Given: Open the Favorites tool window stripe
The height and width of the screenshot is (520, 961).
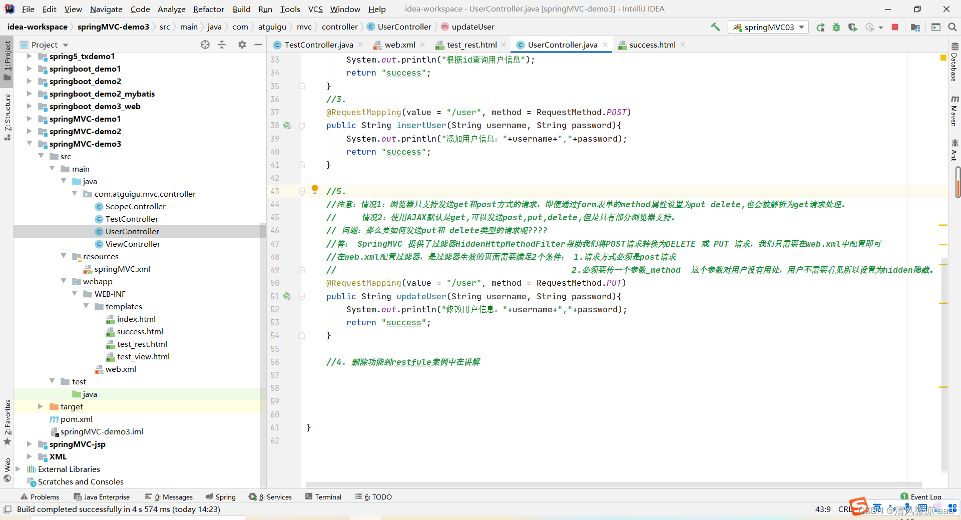Looking at the screenshot, I should click(x=7, y=422).
